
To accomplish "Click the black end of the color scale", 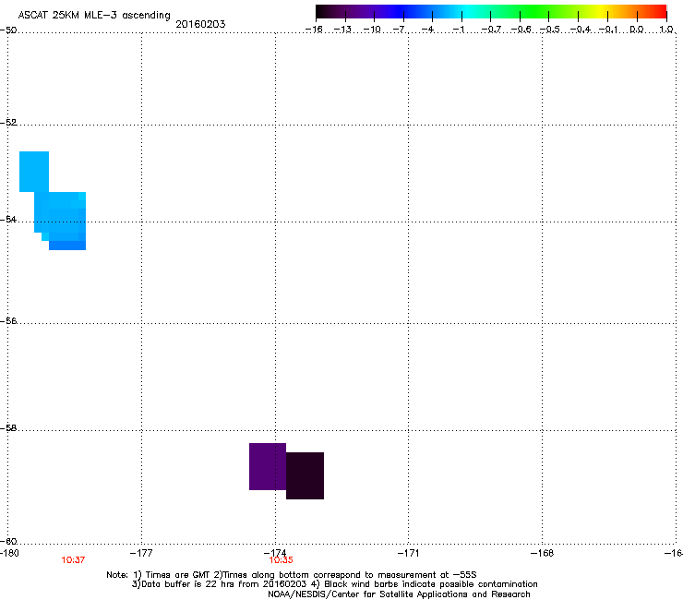I will click(x=322, y=11).
